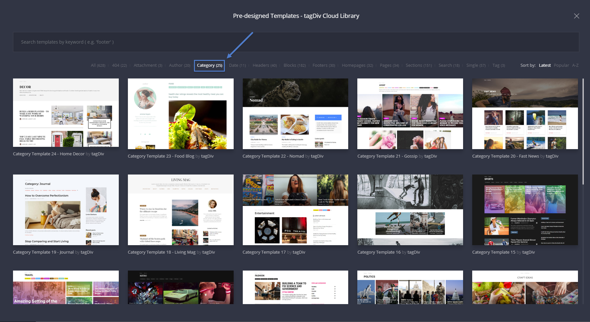Filter by Attachment (3) templates
This screenshot has height=322, width=590.
(x=148, y=65)
